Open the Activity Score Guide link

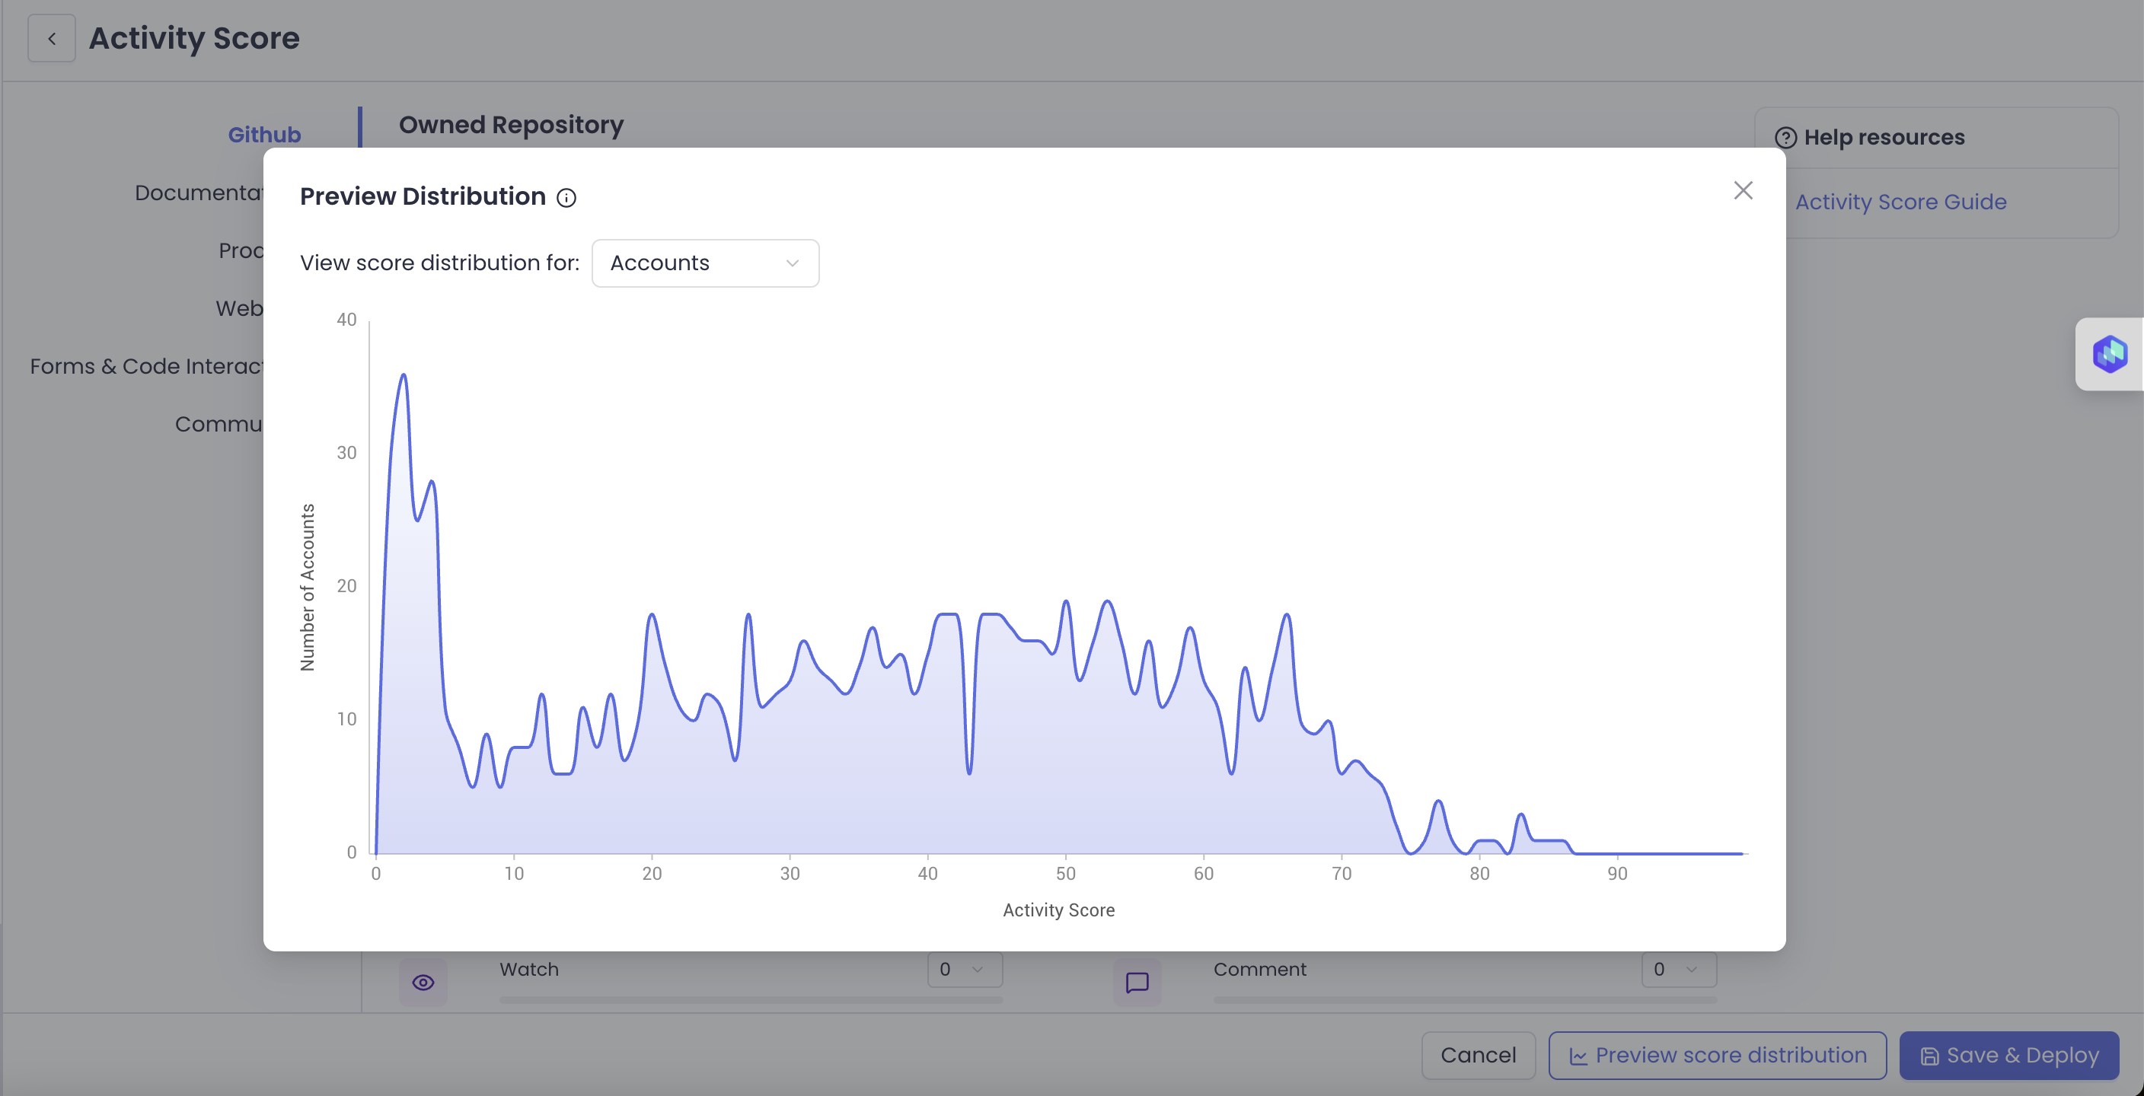pyautogui.click(x=1900, y=202)
